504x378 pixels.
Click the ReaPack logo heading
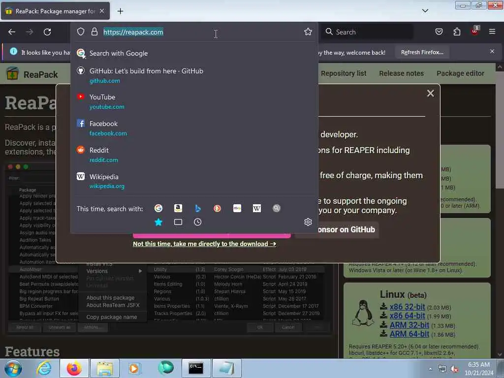coord(32,74)
